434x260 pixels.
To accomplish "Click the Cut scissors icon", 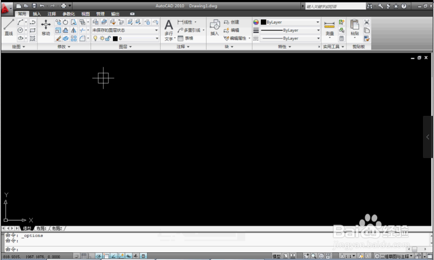I will (x=367, y=22).
